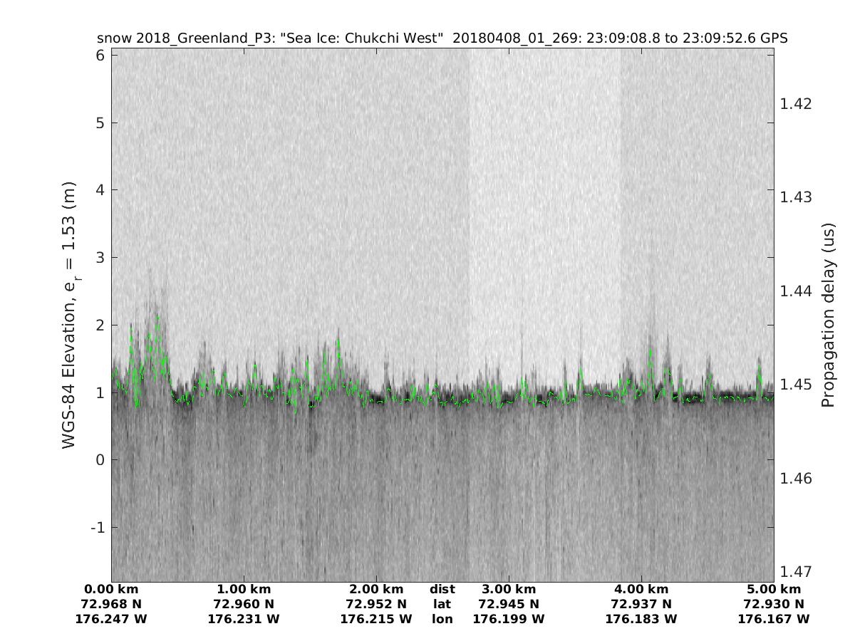Click the "Propagation delay (us)" axis label

[827, 316]
